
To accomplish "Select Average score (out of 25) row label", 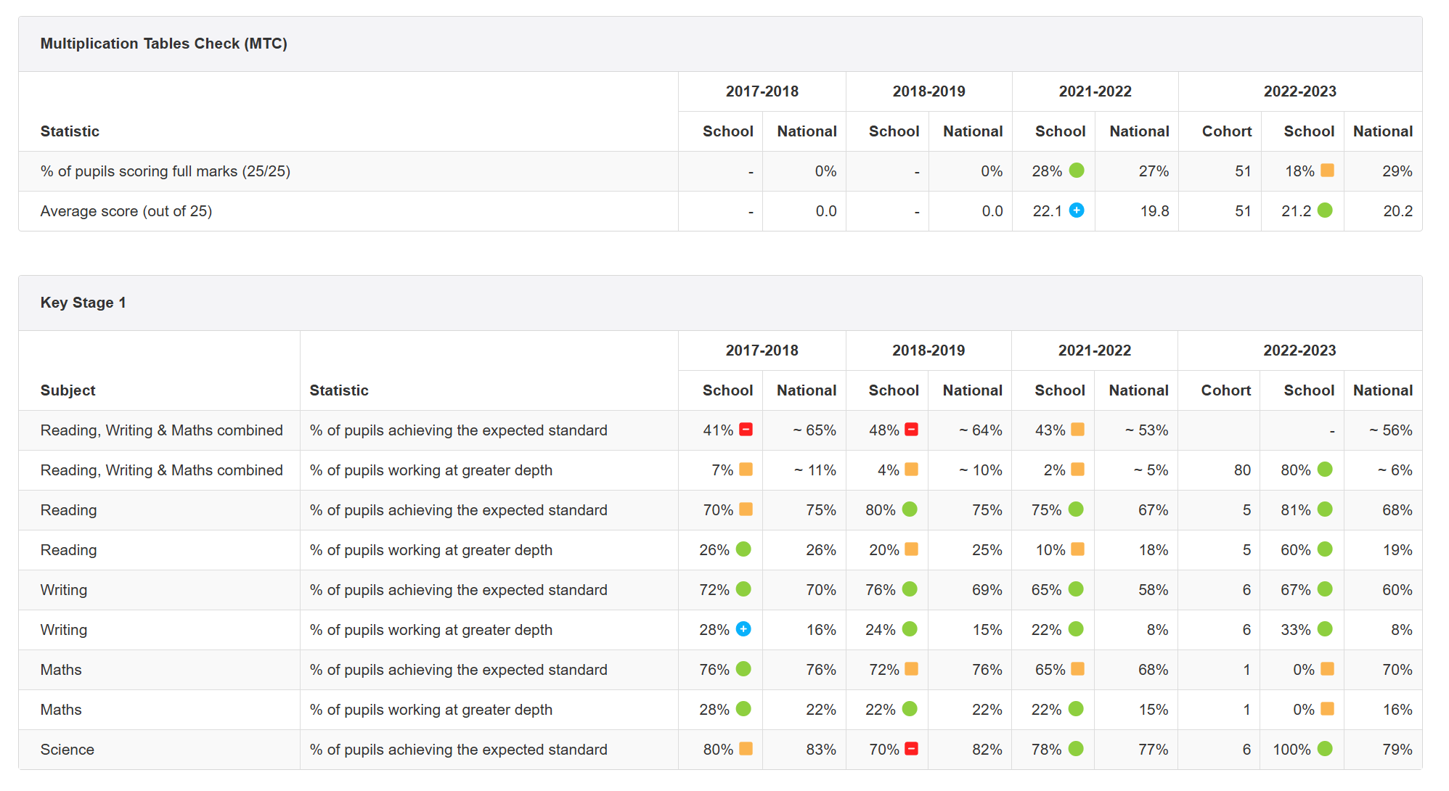I will click(126, 211).
